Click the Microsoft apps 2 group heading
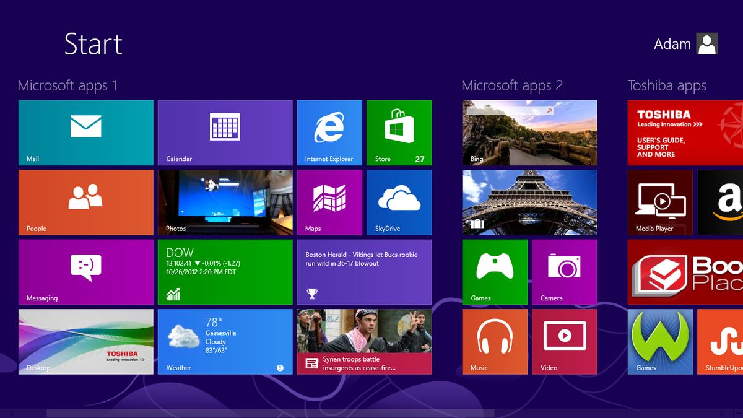The image size is (743, 418). 512,85
